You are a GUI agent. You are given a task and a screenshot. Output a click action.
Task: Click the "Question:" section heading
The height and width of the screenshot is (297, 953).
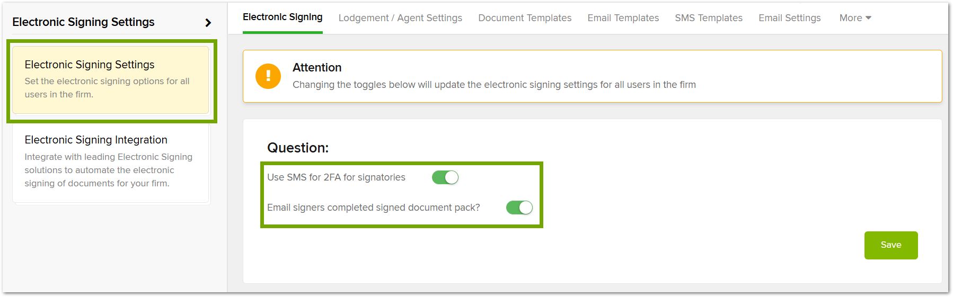298,148
